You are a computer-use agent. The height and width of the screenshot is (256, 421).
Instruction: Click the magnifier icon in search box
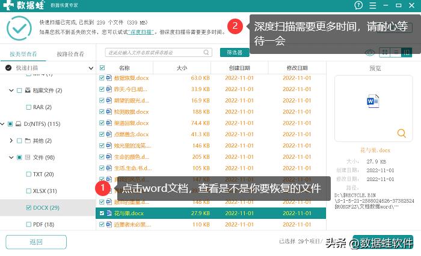pos(206,53)
